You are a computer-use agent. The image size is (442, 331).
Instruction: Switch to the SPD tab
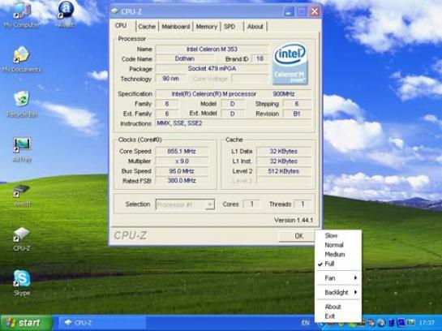[x=230, y=27]
